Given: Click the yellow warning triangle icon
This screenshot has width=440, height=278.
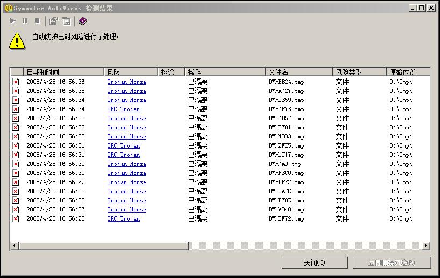Looking at the screenshot, I should 17,41.
